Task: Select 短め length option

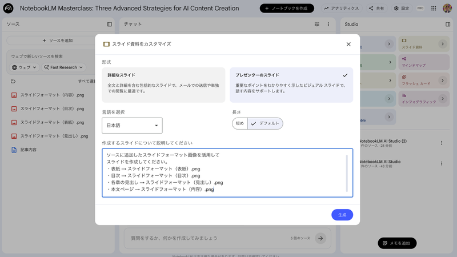Action: click(239, 123)
